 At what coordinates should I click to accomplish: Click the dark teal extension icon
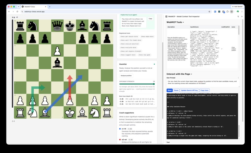(x=219, y=12)
